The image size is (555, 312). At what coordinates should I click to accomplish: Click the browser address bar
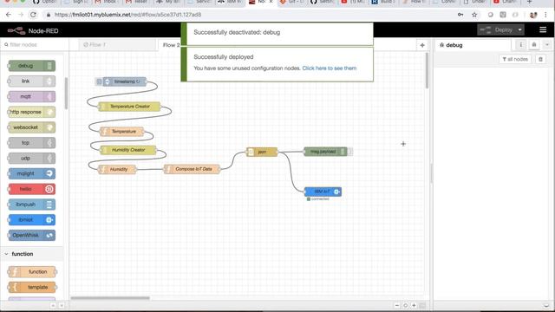click(248, 15)
